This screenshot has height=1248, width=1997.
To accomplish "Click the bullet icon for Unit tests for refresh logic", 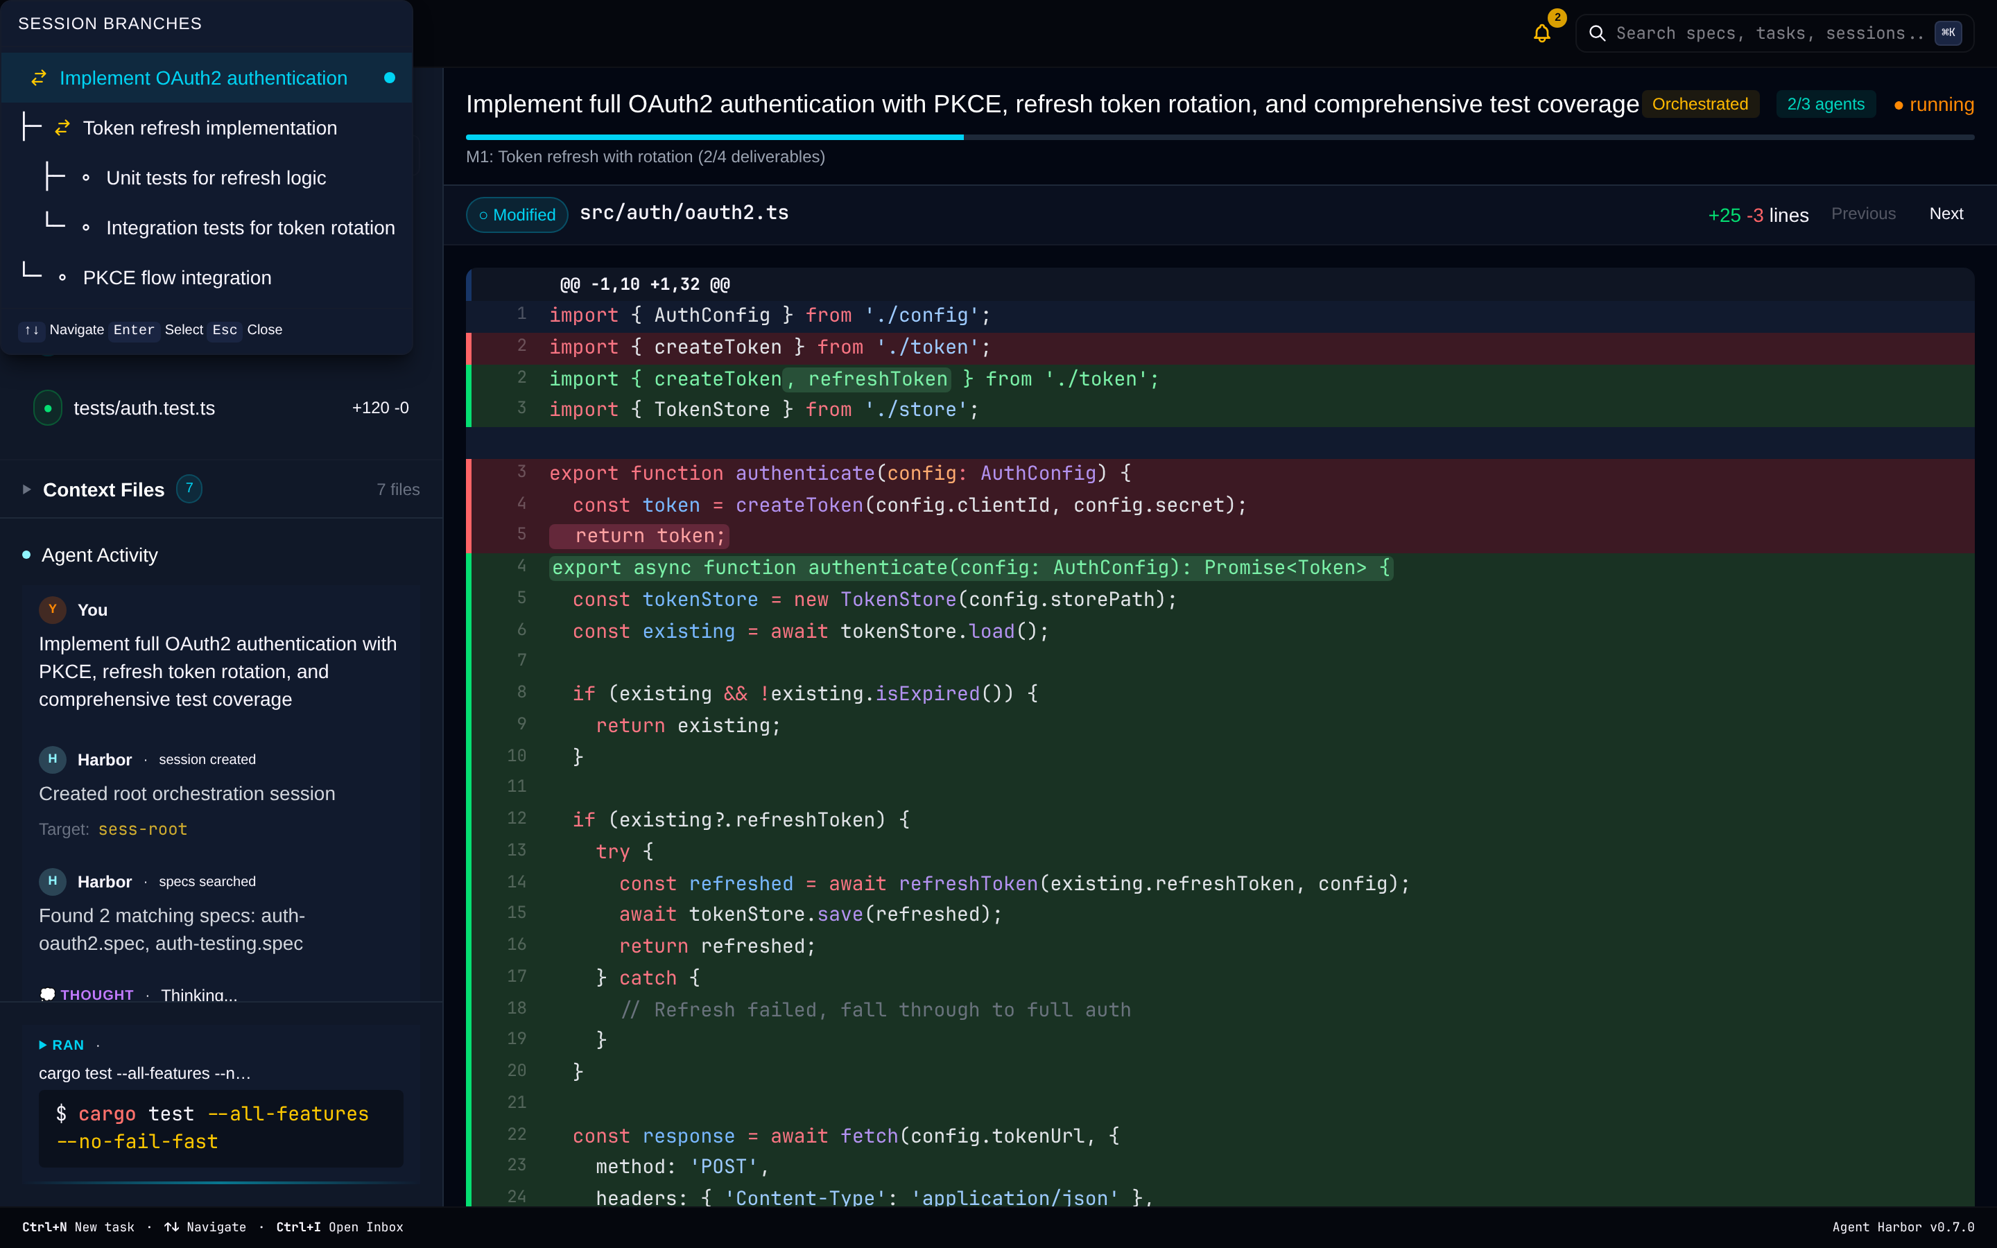I will (86, 177).
